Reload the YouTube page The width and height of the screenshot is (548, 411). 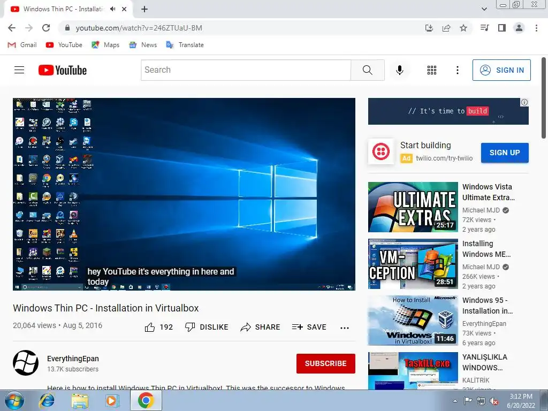(x=46, y=28)
